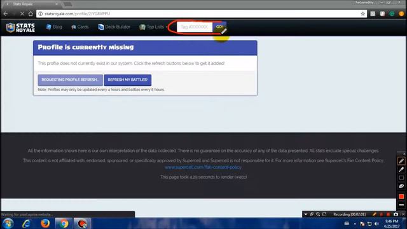
Task: Click the keyboard icon in system tray
Action: pos(347,223)
